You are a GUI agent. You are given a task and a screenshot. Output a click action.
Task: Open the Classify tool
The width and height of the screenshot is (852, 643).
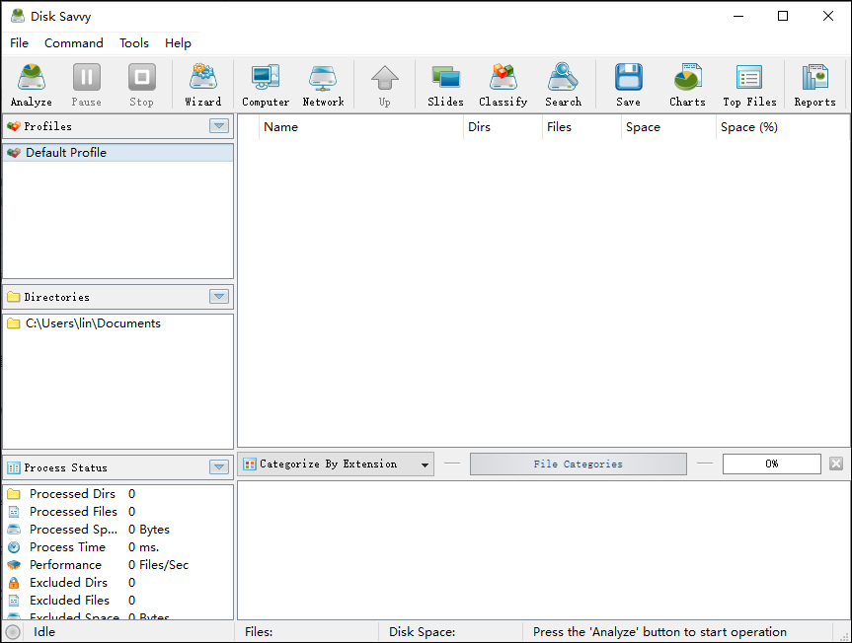(503, 85)
